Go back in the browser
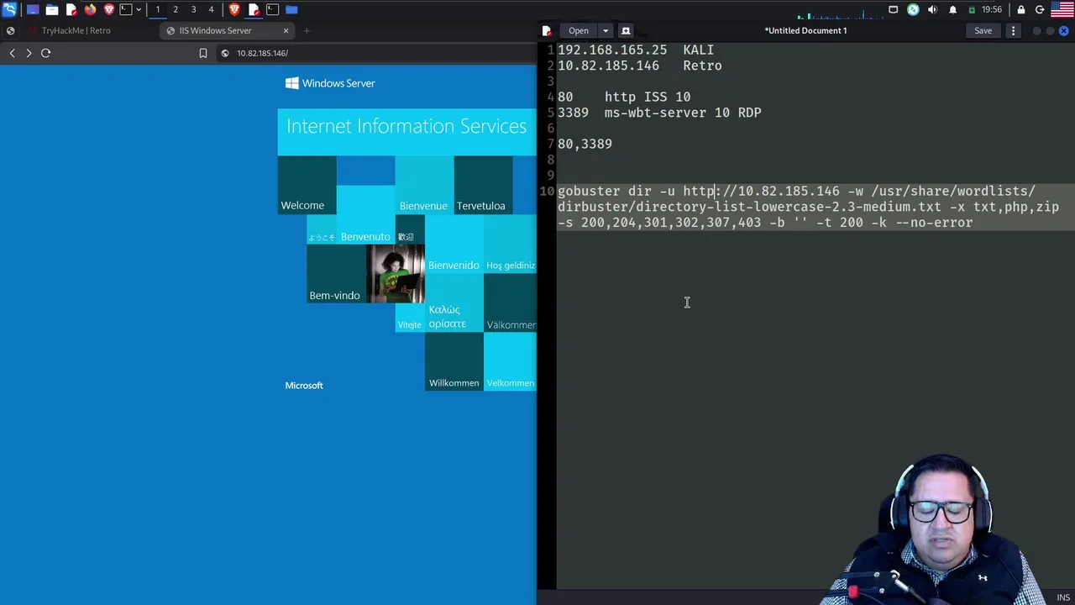Screen dimensions: 1075x605 click(12, 53)
